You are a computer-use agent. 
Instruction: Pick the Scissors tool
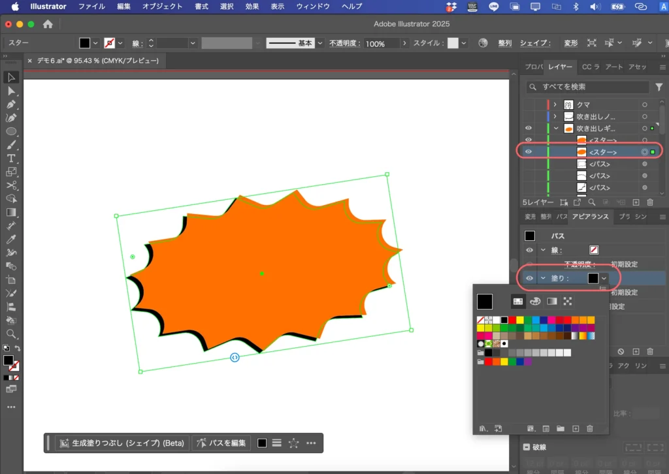coord(11,185)
